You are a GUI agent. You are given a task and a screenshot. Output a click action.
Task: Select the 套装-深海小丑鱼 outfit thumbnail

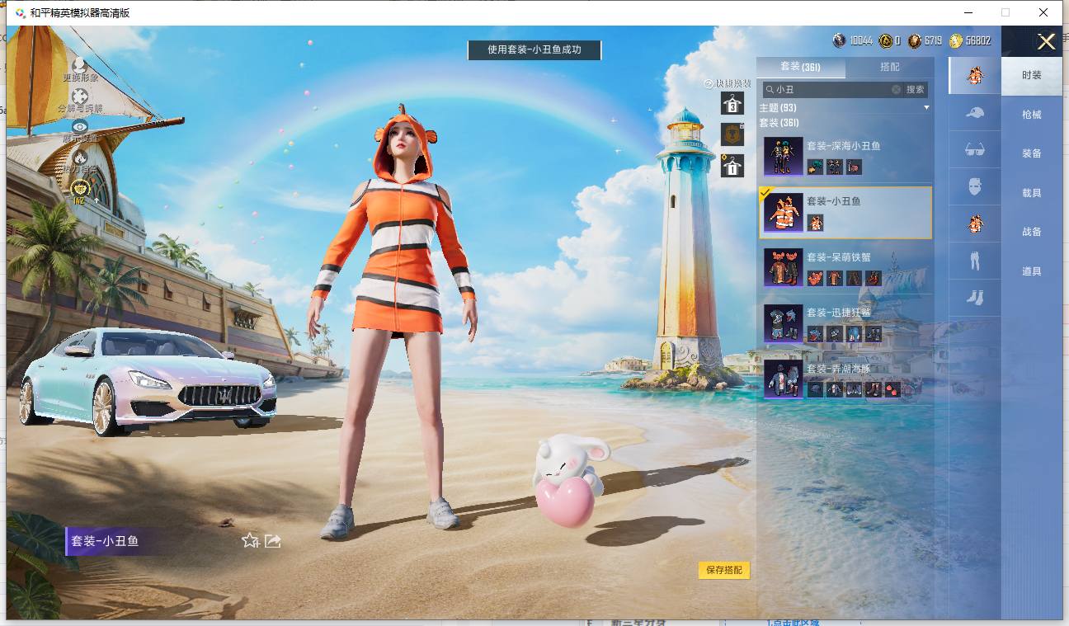[783, 156]
